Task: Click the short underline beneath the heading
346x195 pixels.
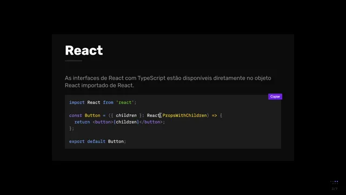Action: [74, 61]
